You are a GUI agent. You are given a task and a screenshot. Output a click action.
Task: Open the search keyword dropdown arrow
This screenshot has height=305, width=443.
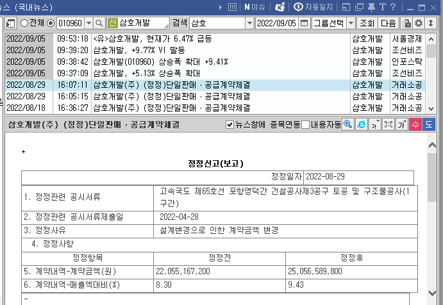(x=249, y=23)
